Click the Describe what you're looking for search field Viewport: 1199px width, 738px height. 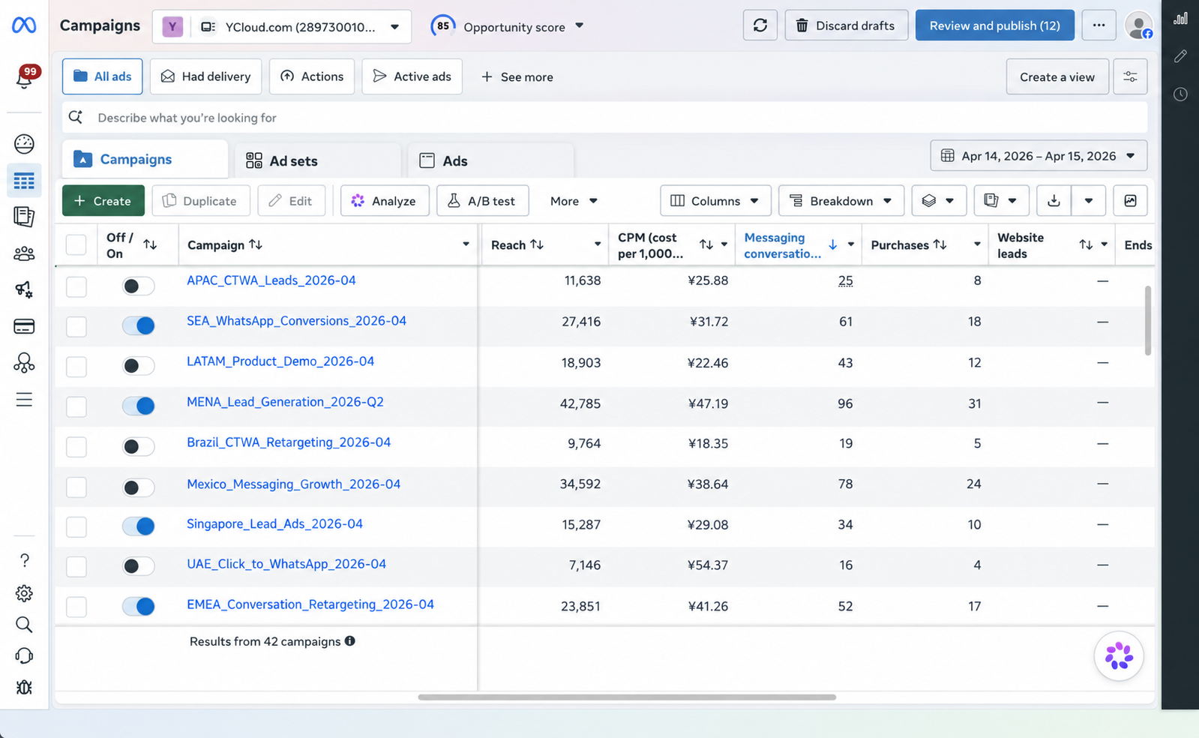pos(604,118)
